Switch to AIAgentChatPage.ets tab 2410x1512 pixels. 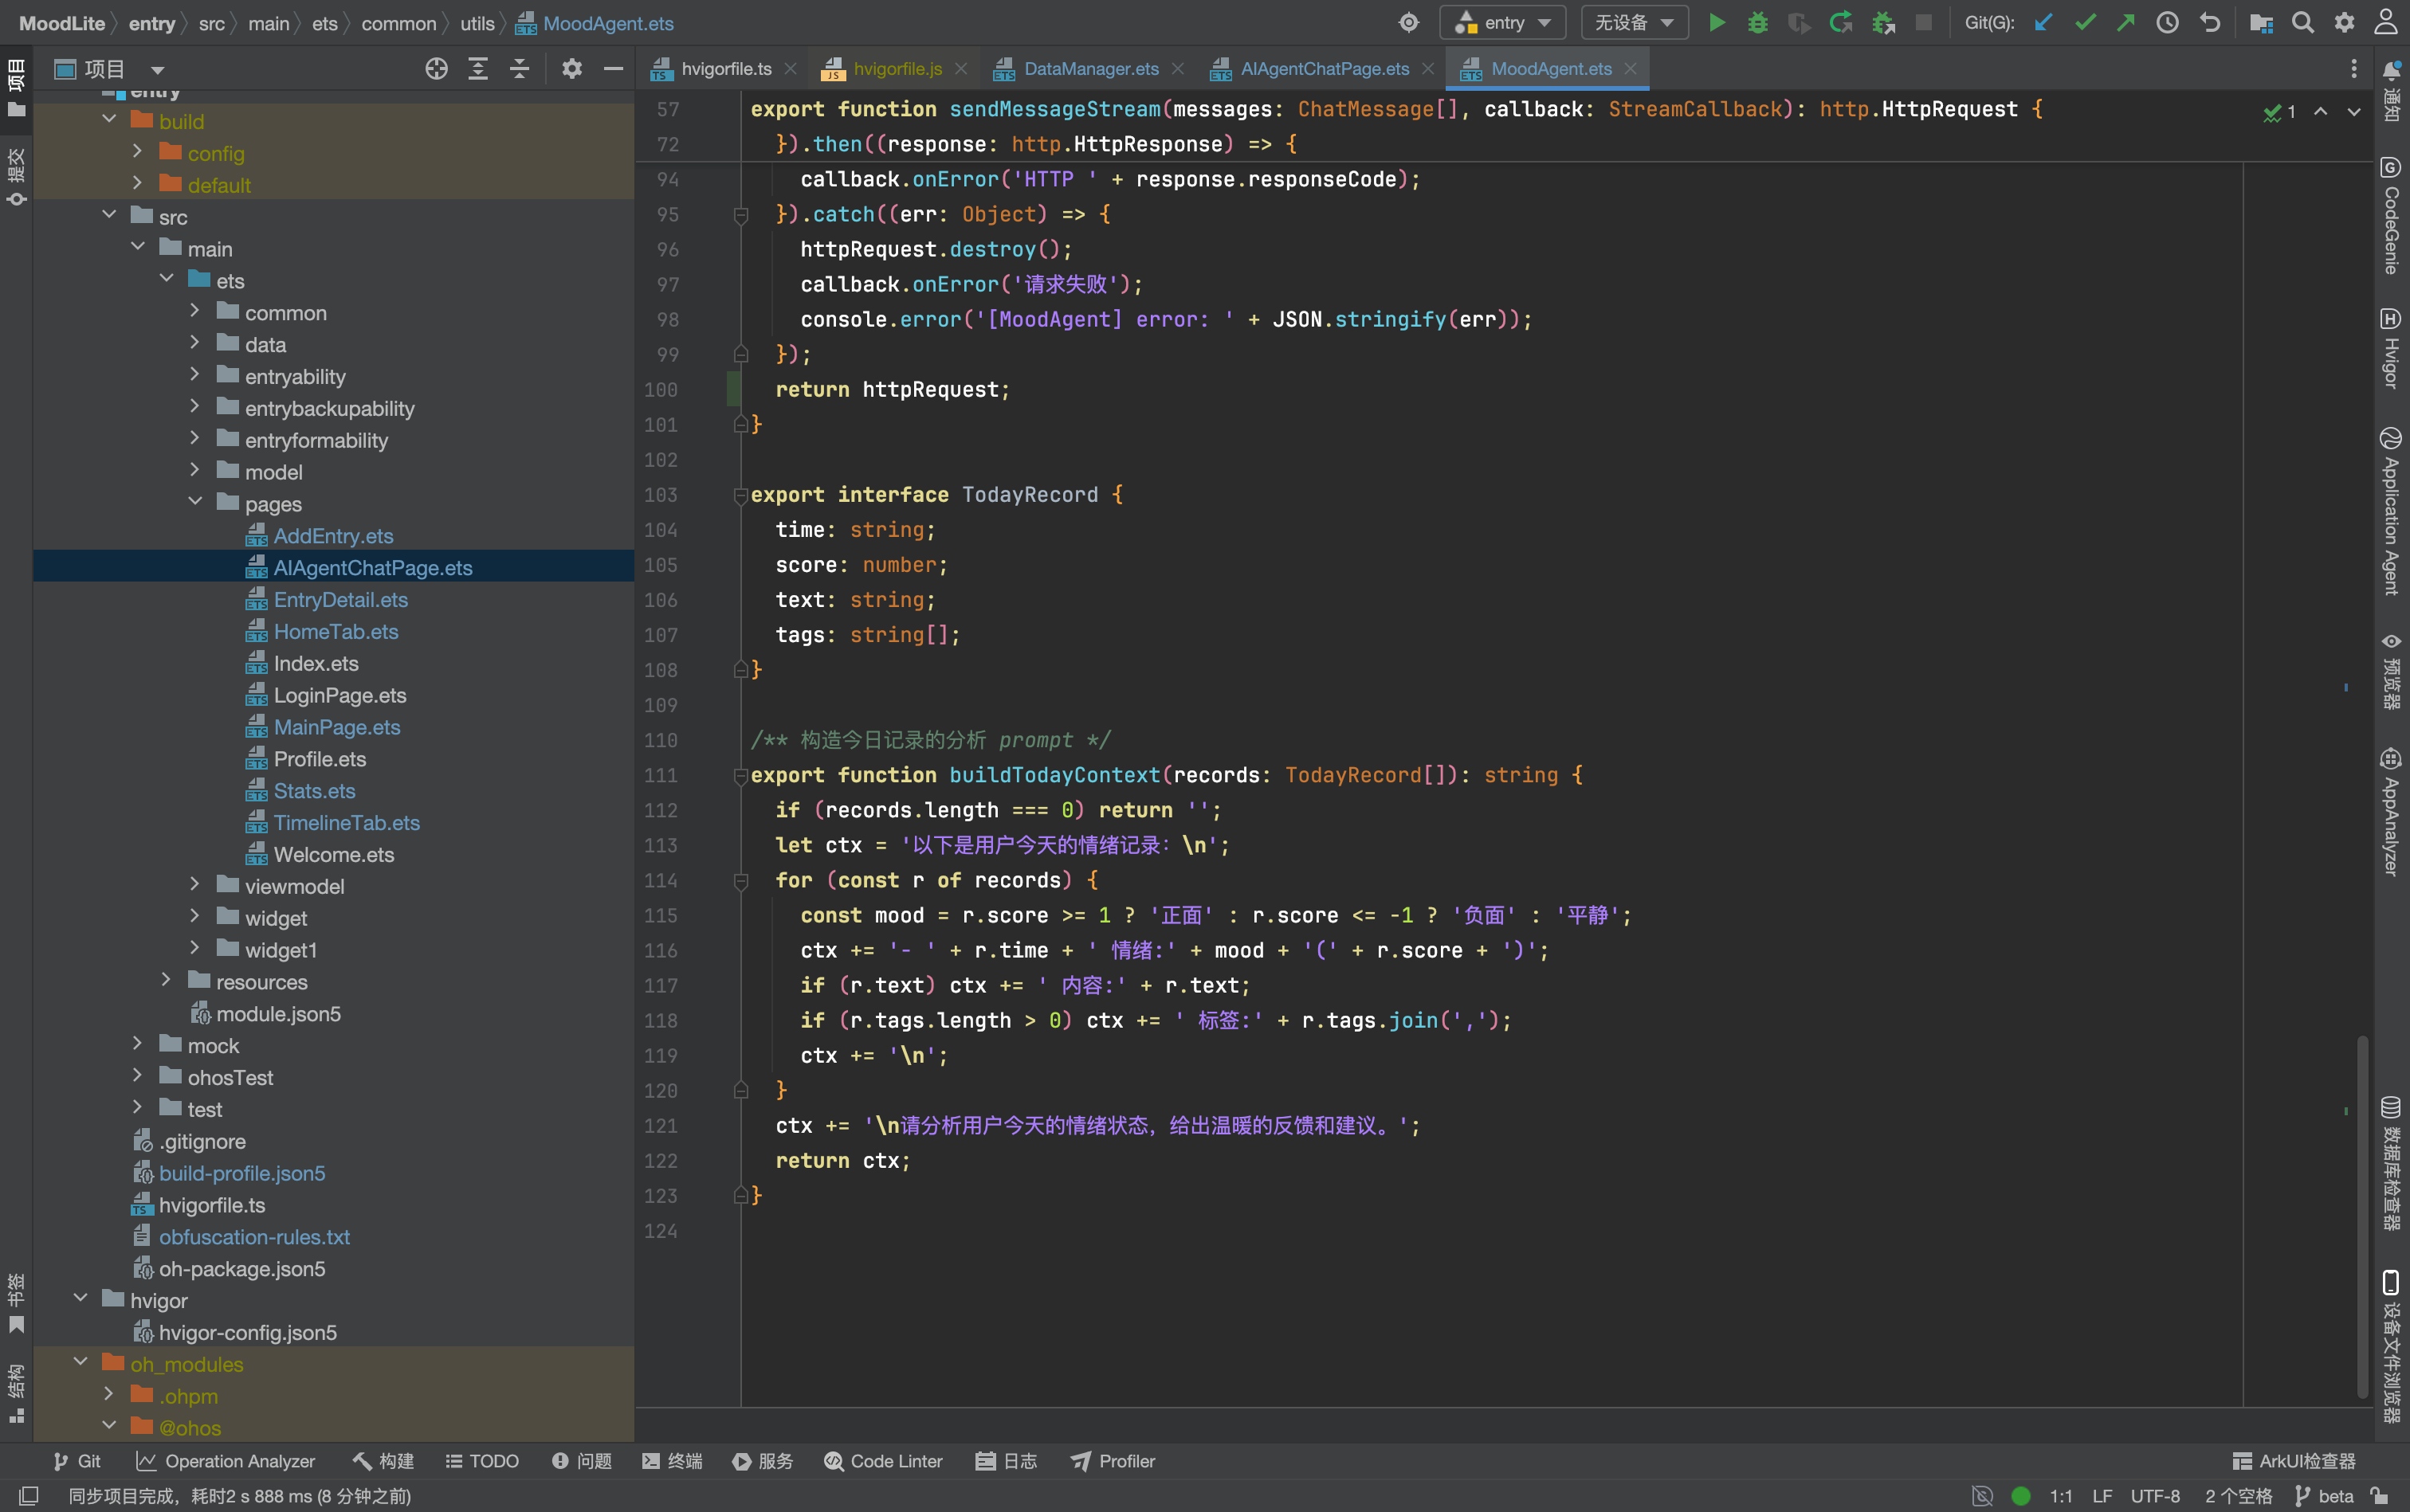(x=1324, y=69)
